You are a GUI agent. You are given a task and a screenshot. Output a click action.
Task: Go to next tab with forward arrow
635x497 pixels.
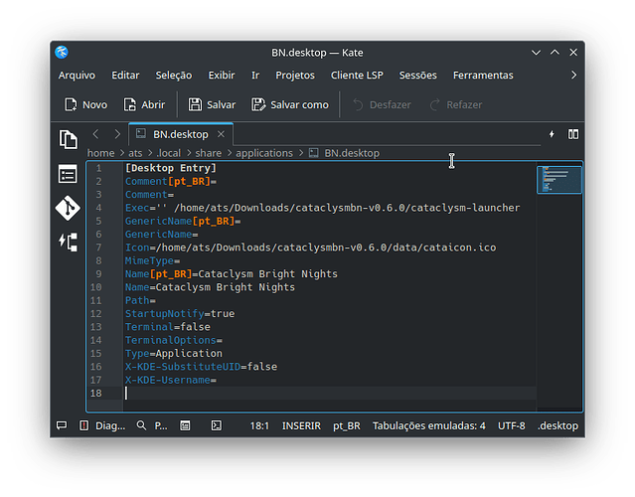point(117,134)
